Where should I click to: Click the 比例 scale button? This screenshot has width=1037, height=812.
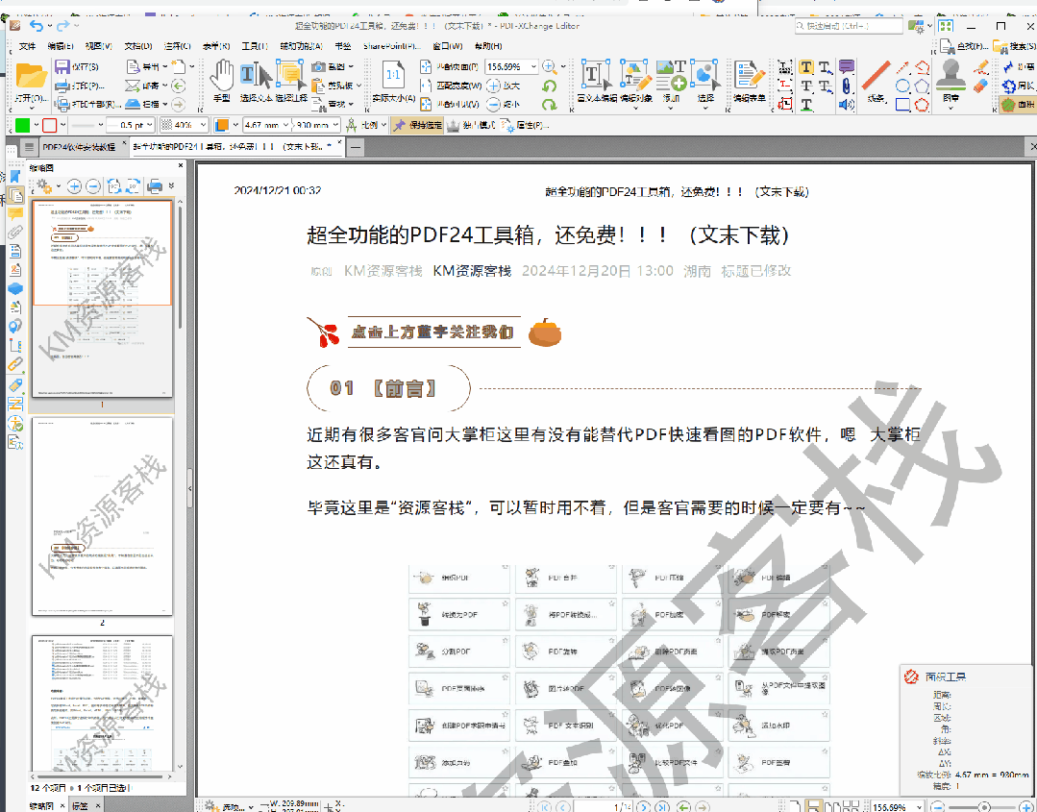[x=366, y=125]
